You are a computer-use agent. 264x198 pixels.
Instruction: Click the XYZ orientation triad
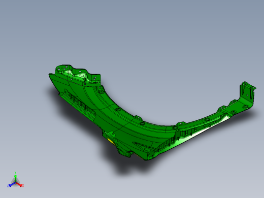(15, 180)
